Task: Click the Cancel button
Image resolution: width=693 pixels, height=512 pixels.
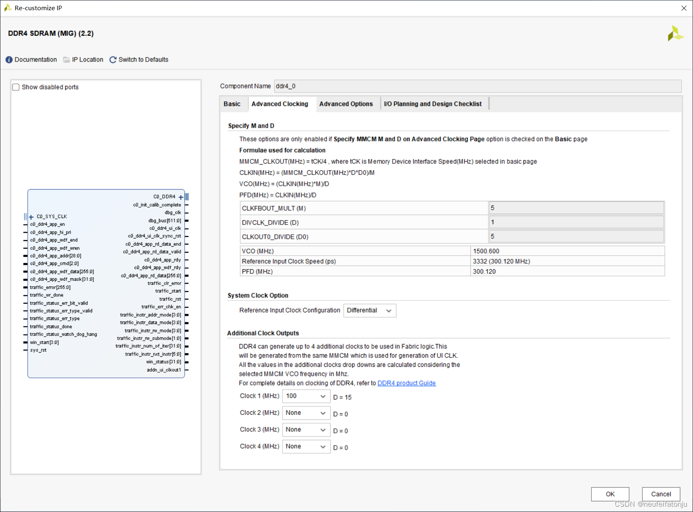Action: pyautogui.click(x=661, y=494)
